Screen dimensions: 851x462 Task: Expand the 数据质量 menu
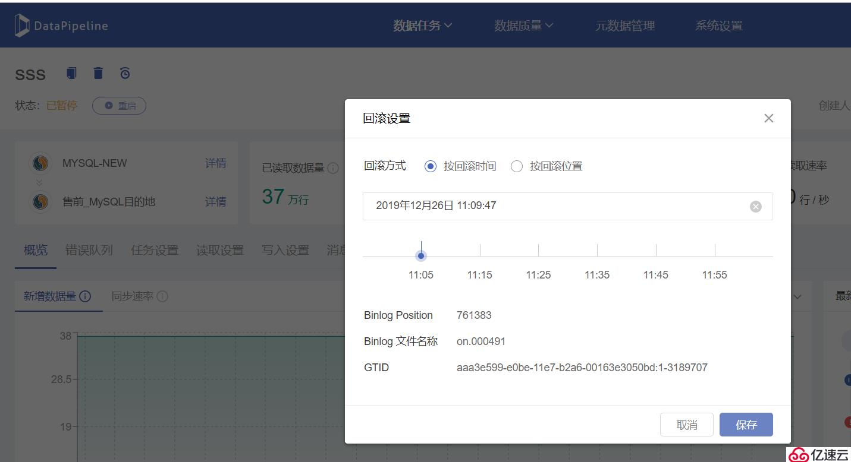click(x=524, y=26)
